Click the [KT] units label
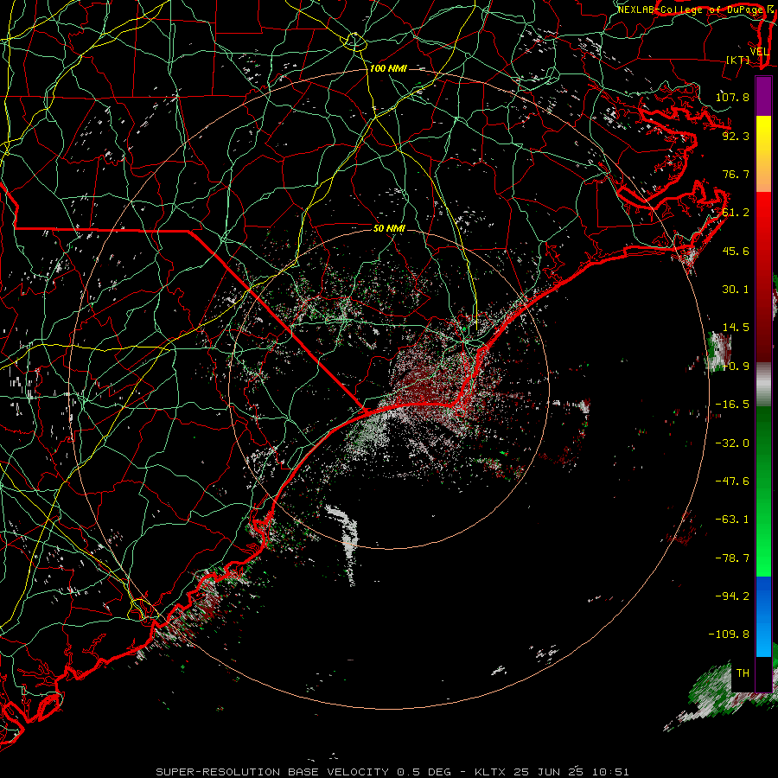778x778 pixels. pos(738,60)
